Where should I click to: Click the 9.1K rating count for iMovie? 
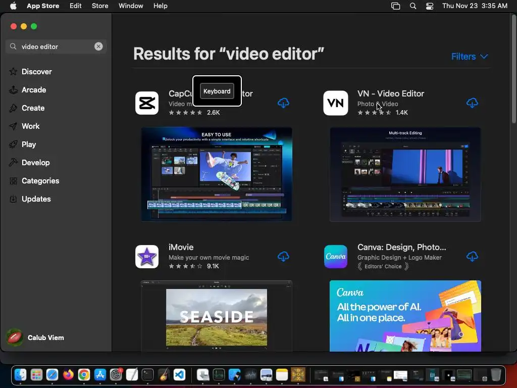coord(213,266)
